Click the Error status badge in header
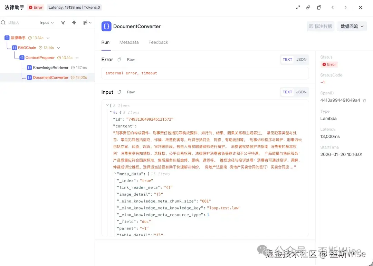This screenshot has width=373, height=266. click(x=36, y=7)
